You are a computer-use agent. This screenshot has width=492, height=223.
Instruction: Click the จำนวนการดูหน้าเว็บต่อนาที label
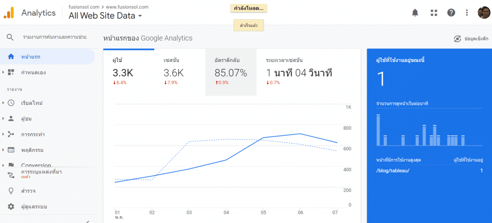point(403,103)
